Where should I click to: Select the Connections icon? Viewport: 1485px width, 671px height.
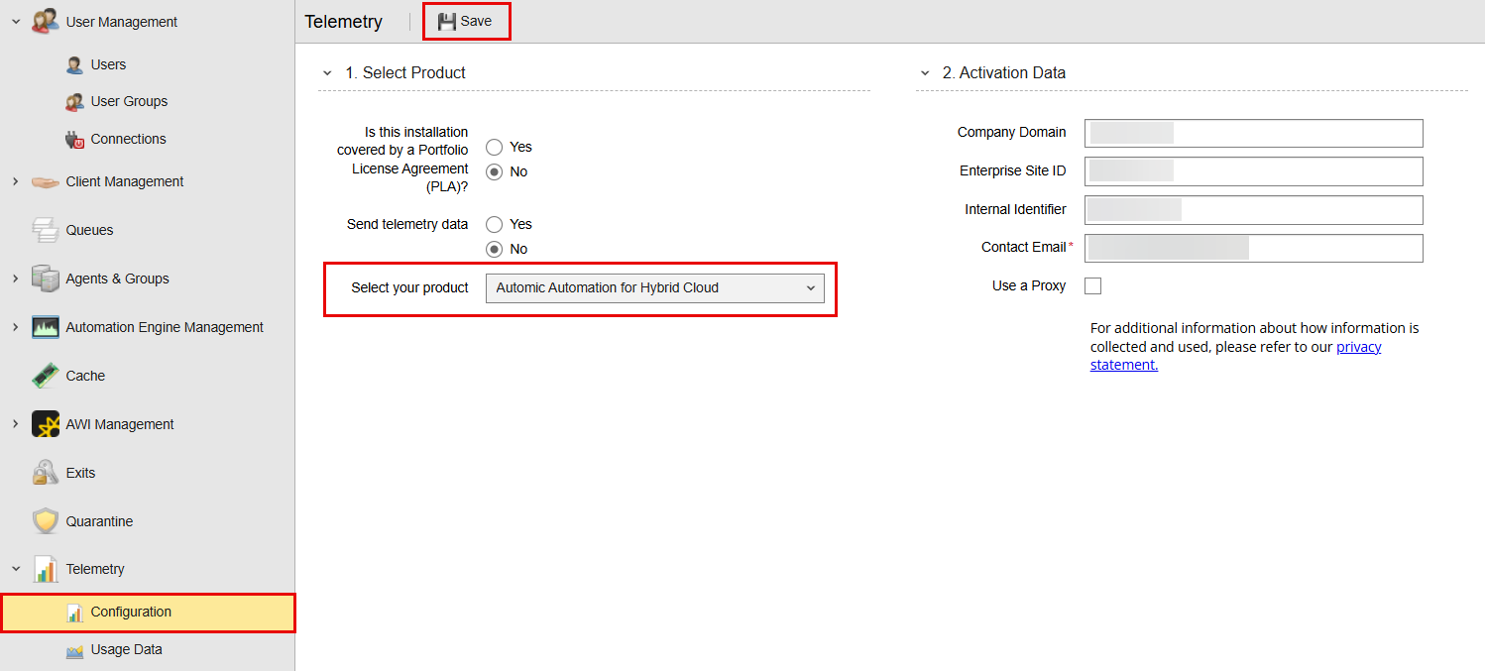74,139
